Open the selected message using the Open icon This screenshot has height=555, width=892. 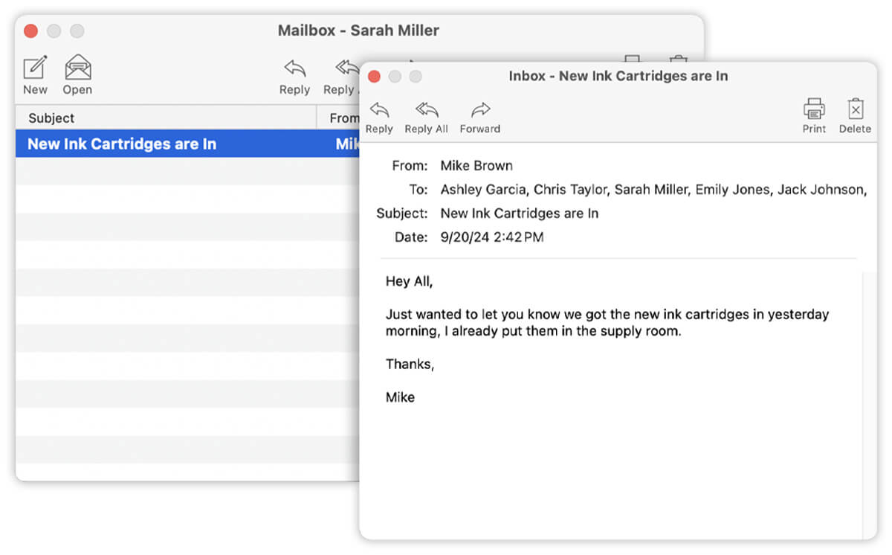pos(77,73)
